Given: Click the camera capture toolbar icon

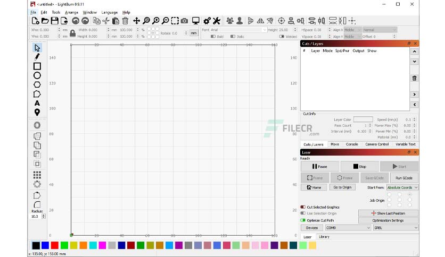Looking at the screenshot, I should pyautogui.click(x=185, y=21).
